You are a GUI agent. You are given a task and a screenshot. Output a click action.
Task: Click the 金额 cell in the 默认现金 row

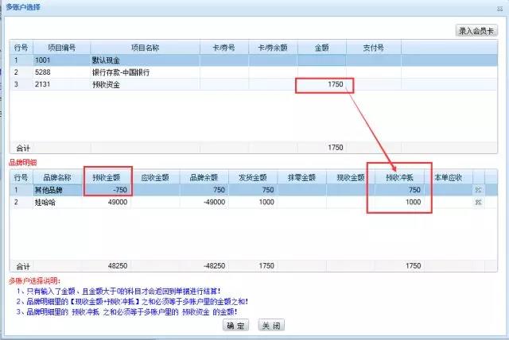(x=321, y=60)
